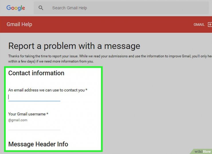Image resolution: width=212 pixels, height=154 pixels.
Task: Click the Google logo
Action: tap(16, 8)
